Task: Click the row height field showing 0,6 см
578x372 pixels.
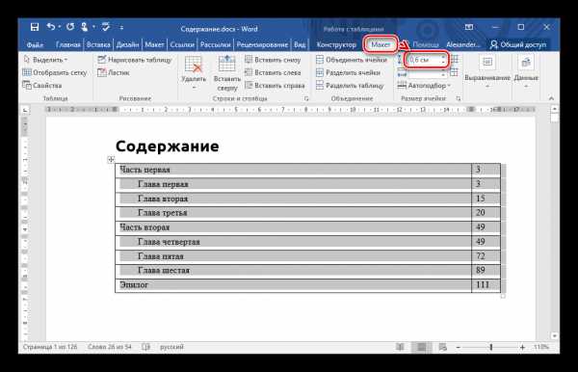Action: point(425,60)
